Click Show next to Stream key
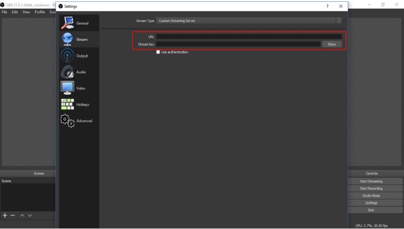The width and height of the screenshot is (404, 229). pos(332,44)
